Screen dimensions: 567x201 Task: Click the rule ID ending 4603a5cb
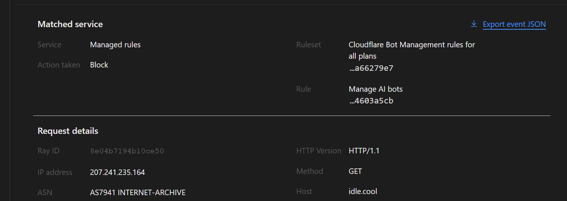click(x=371, y=101)
